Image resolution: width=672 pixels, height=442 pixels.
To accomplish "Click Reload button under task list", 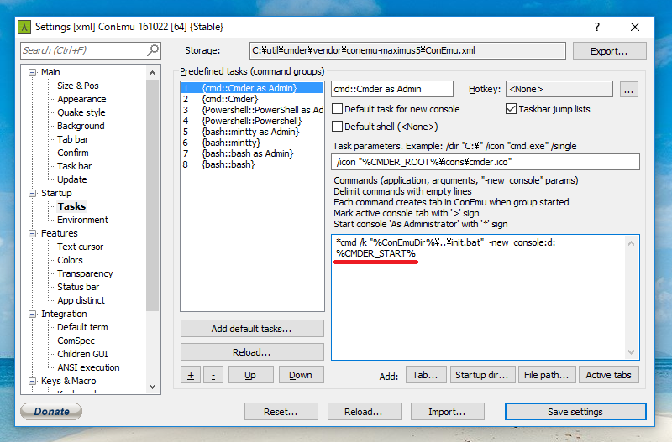I will 252,352.
